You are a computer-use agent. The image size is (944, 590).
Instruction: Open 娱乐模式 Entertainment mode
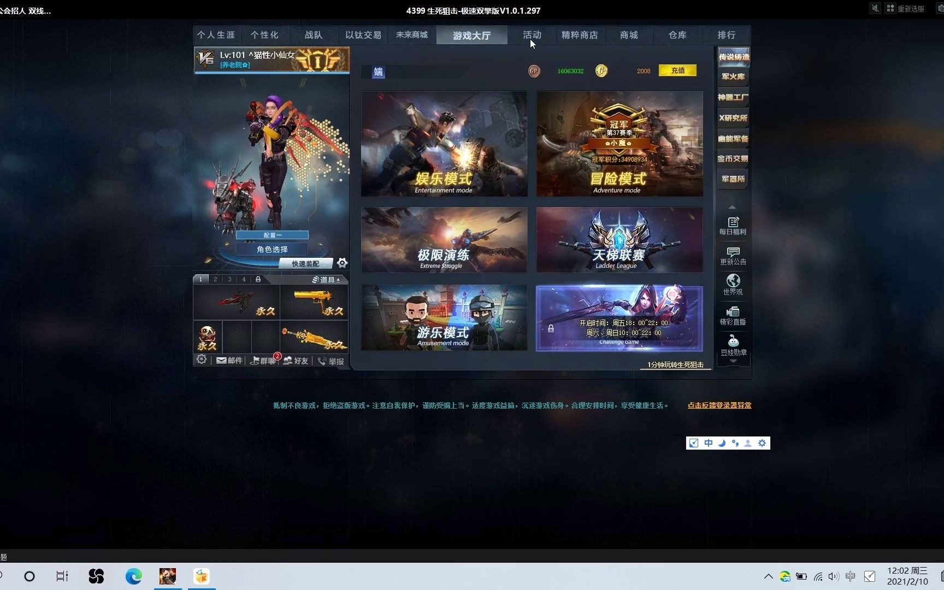(444, 144)
